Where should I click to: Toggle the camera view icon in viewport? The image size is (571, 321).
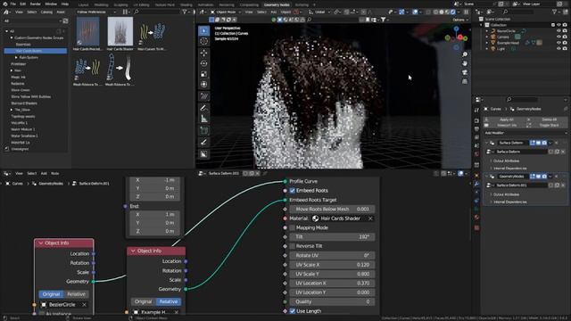pyautogui.click(x=465, y=72)
